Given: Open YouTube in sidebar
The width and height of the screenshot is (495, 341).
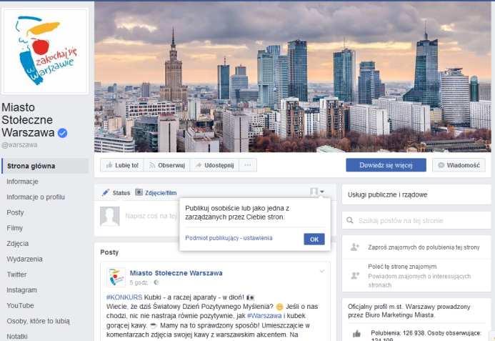Looking at the screenshot, I should click(20, 305).
